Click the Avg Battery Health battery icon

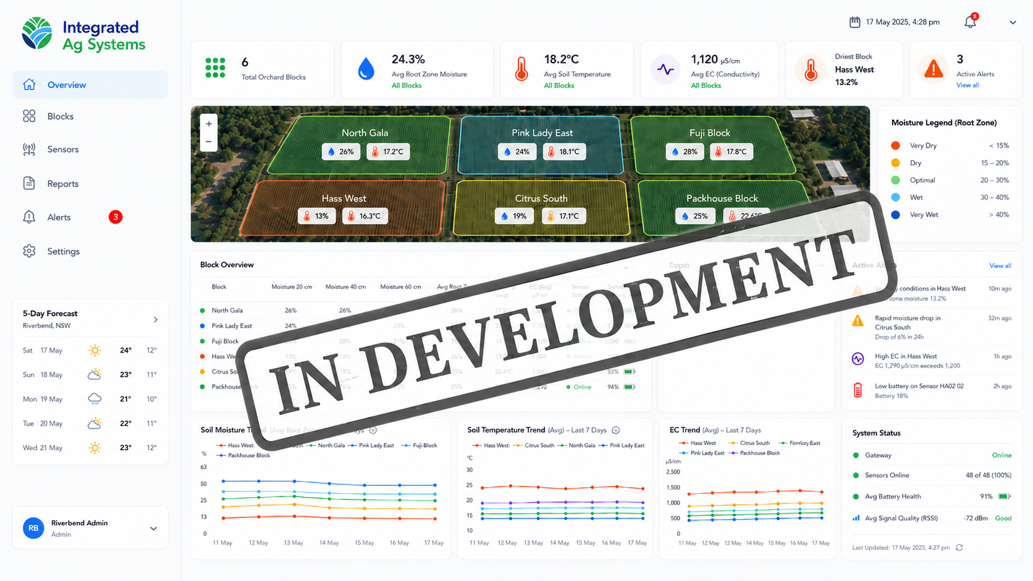pos(1005,496)
